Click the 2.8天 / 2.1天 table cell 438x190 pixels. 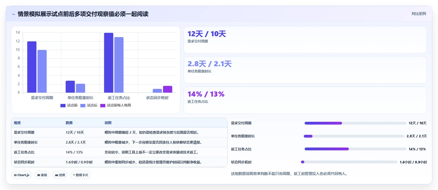76,142
